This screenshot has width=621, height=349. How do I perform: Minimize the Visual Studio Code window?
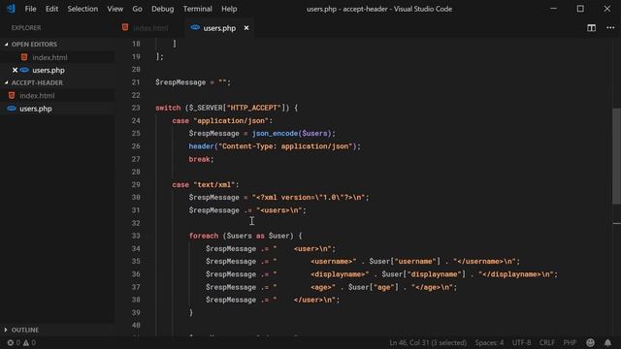553,9
